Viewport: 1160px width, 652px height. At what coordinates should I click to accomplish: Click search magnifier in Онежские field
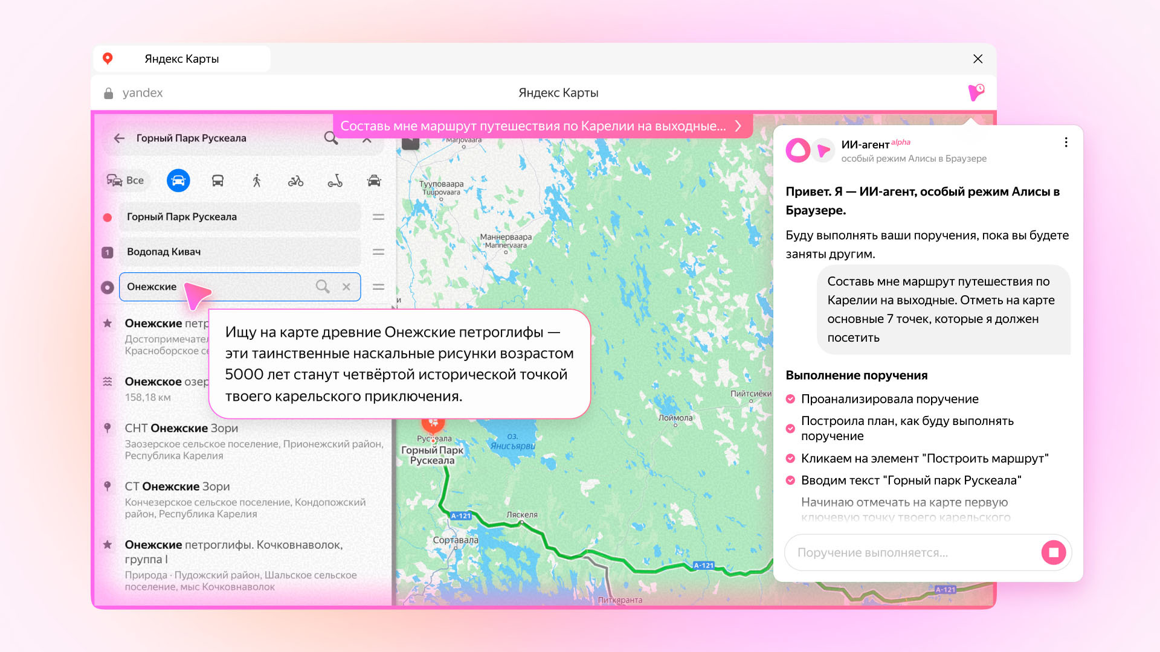pyautogui.click(x=323, y=287)
